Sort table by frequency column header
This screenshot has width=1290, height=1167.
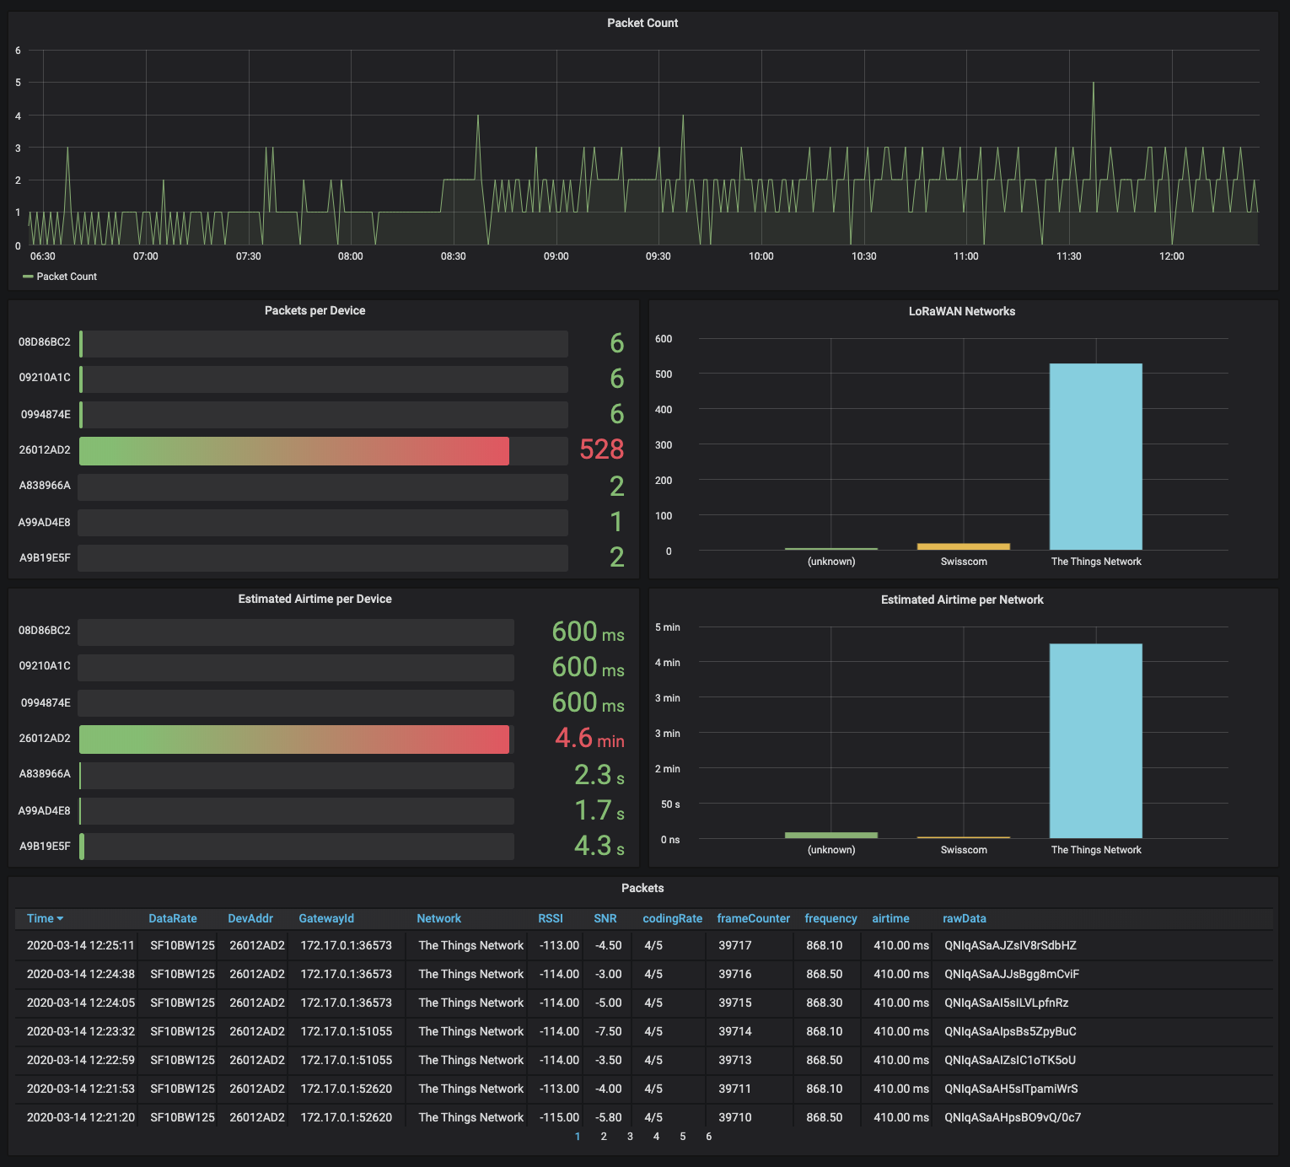(x=830, y=918)
